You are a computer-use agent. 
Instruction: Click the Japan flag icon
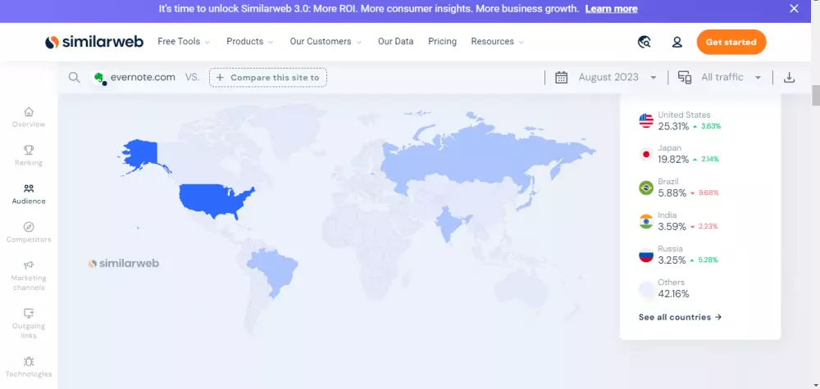coord(646,154)
